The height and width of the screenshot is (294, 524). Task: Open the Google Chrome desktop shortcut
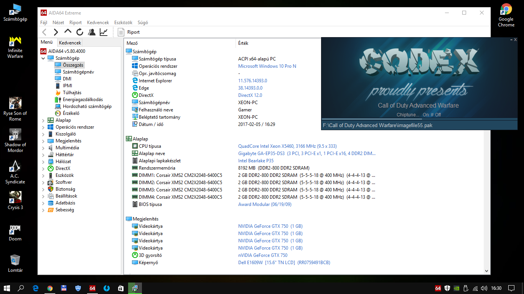506,15
